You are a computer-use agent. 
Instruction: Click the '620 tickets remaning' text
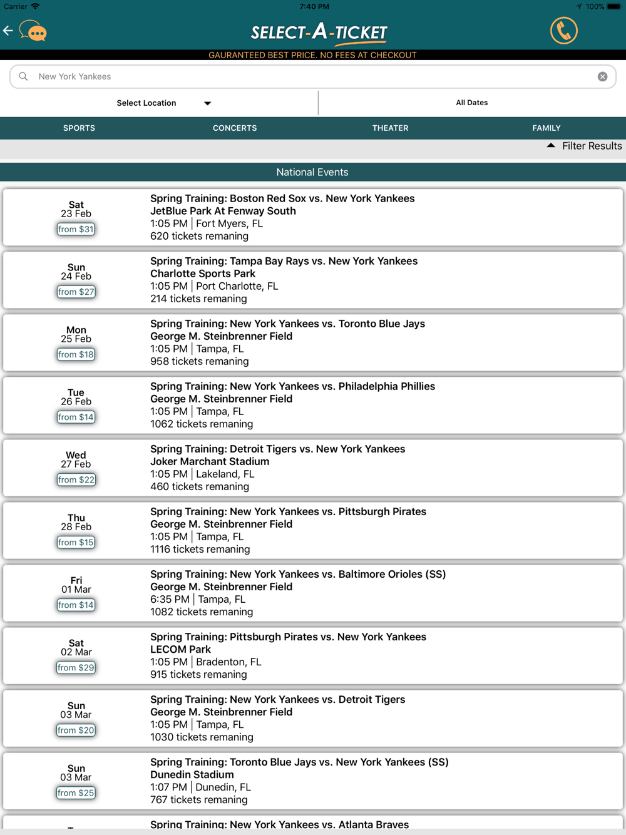(x=199, y=236)
